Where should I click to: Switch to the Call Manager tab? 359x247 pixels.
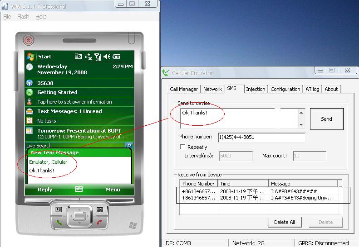pos(184,89)
